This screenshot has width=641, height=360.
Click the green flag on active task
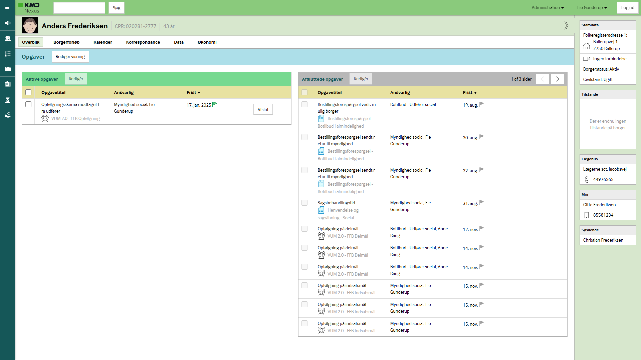(215, 104)
